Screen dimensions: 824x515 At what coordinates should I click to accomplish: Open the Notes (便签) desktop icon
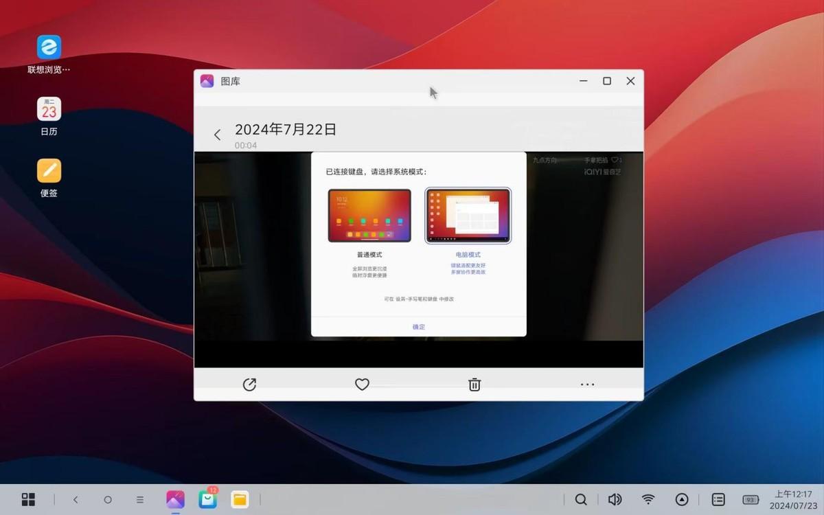click(49, 171)
